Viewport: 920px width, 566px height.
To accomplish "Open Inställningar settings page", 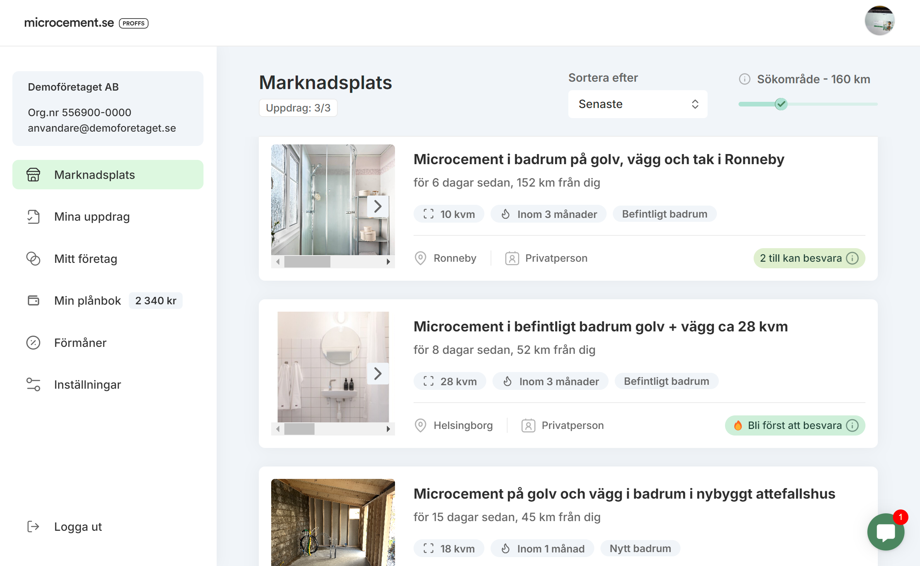I will coord(87,385).
